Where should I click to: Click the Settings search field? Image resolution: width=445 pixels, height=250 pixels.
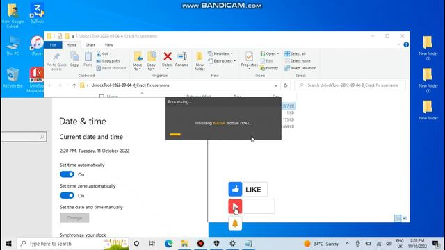tap(24, 137)
